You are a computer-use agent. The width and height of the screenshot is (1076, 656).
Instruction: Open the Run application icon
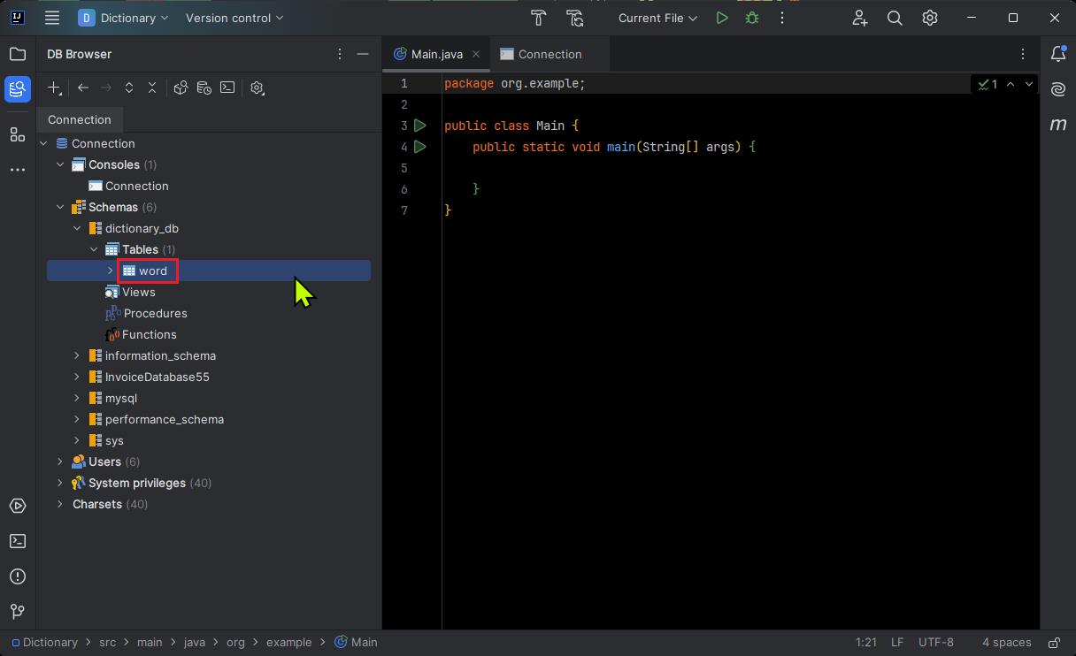[721, 17]
